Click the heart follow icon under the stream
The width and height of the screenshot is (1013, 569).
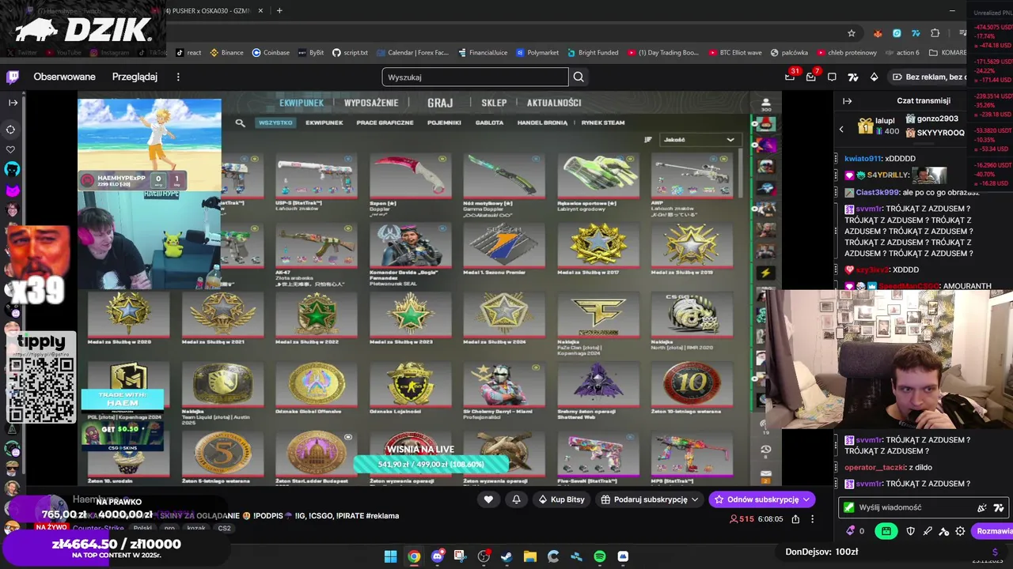(488, 499)
